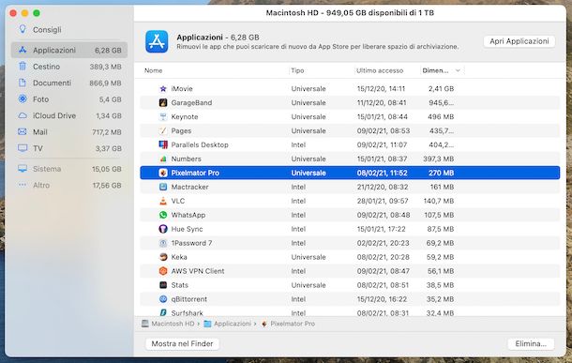Click the Mactracker app icon
The width and height of the screenshot is (572, 363).
[x=163, y=187]
